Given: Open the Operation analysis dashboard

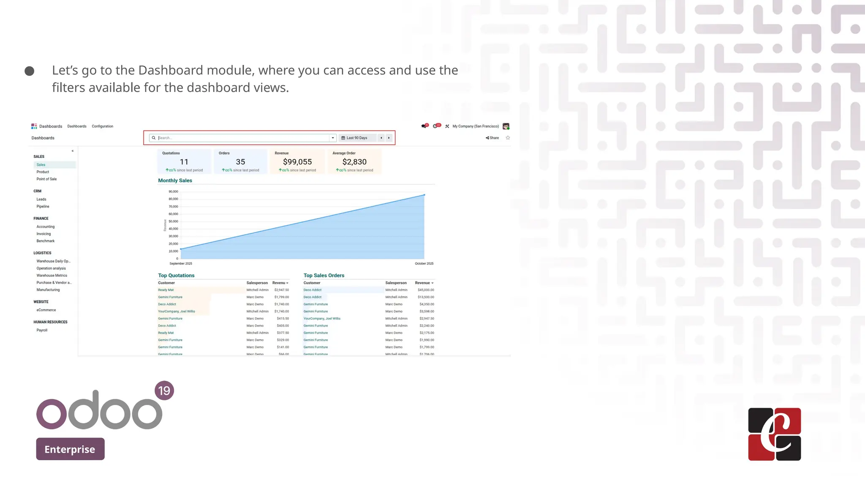Looking at the screenshot, I should pos(51,269).
